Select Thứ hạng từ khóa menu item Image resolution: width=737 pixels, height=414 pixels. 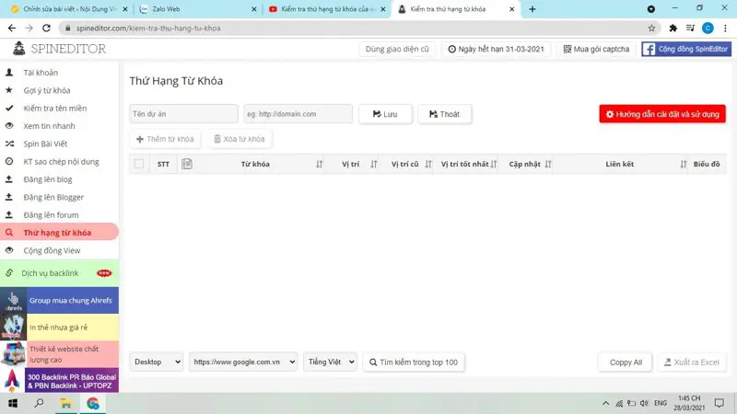tap(57, 233)
